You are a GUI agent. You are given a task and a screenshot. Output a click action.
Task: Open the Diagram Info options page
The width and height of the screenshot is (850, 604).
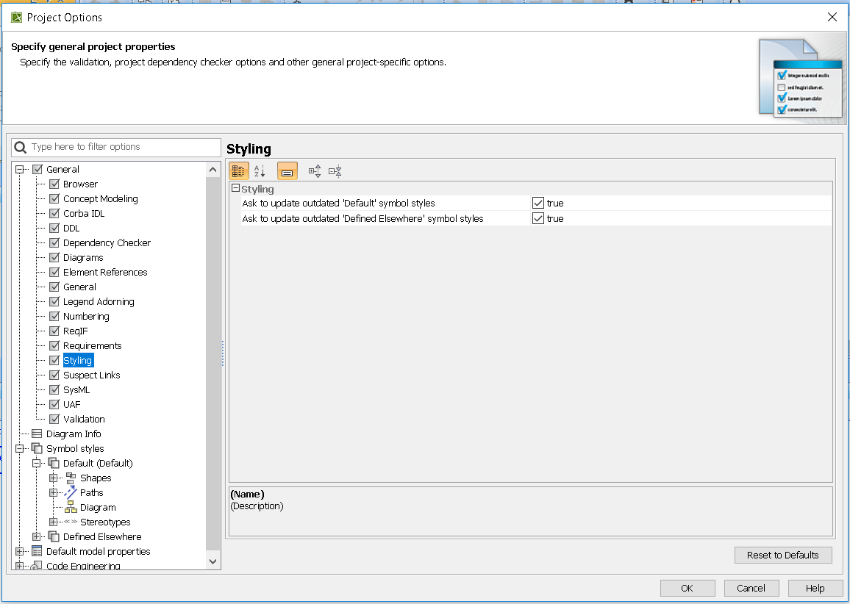[74, 434]
